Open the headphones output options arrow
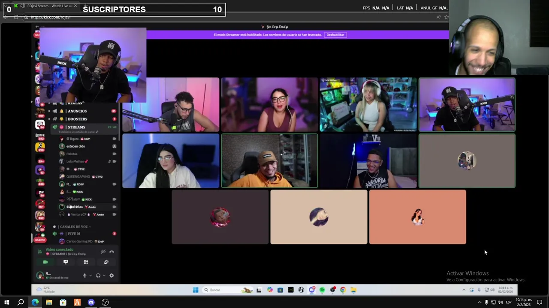 pos(104,275)
